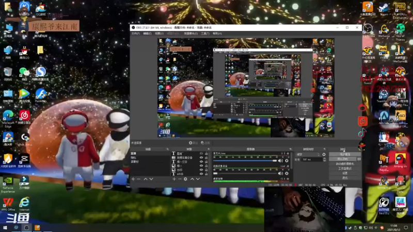Remove selected source with minus icon

point(180,179)
